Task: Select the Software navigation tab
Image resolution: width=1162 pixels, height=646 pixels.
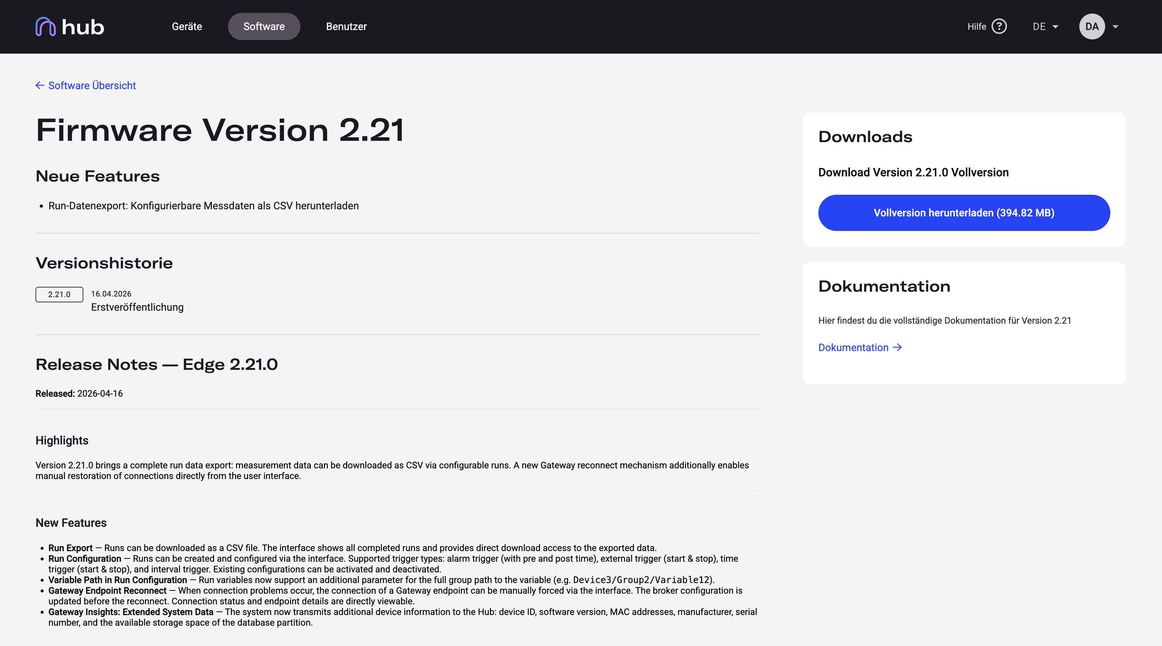Action: point(264,26)
